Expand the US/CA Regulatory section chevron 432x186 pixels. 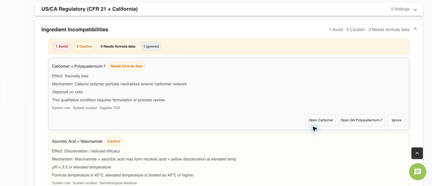pyautogui.click(x=415, y=9)
